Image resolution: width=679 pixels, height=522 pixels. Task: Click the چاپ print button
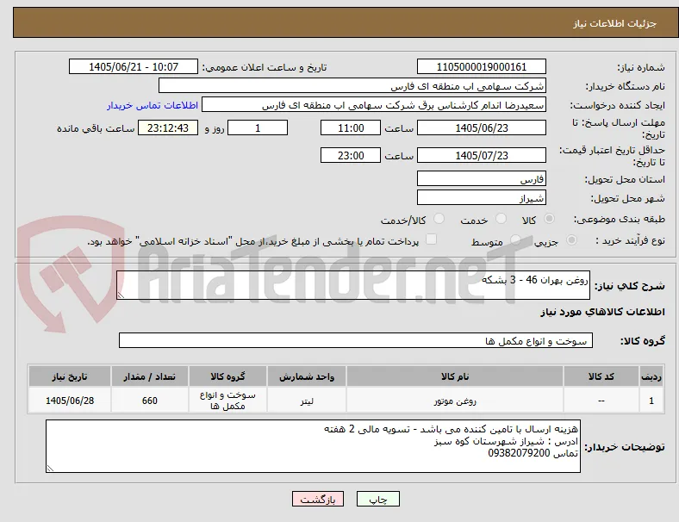[x=377, y=499]
